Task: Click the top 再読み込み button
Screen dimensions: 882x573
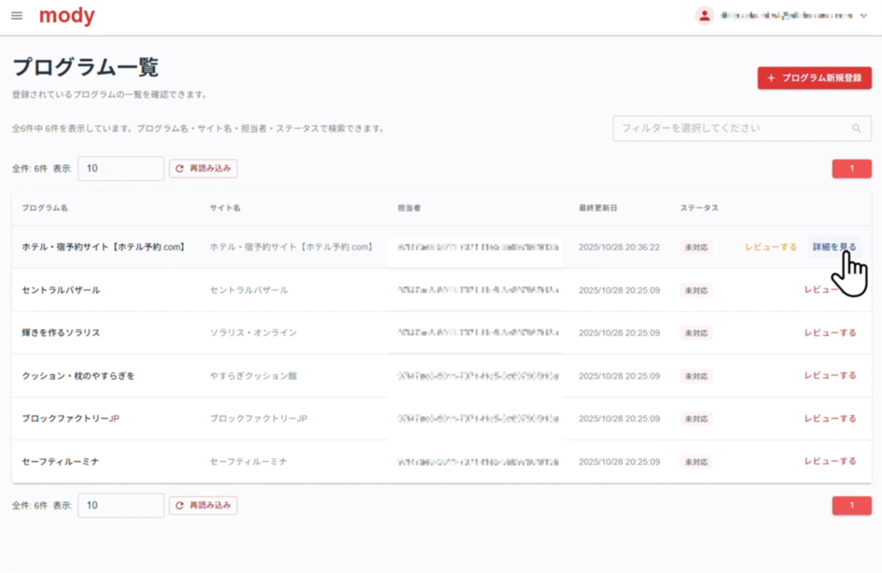Action: click(x=203, y=168)
